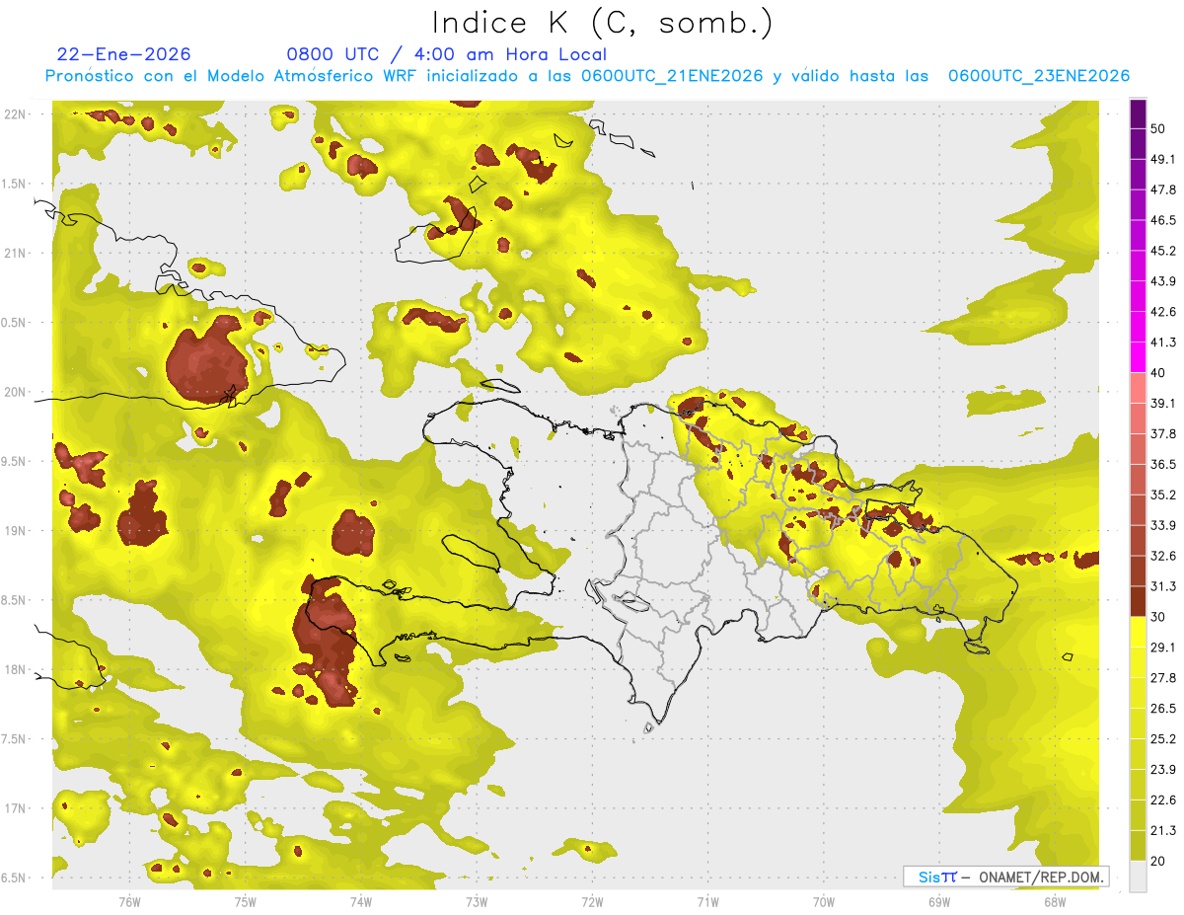
Task: Click the "71W" longitude label
Action: 707,901
